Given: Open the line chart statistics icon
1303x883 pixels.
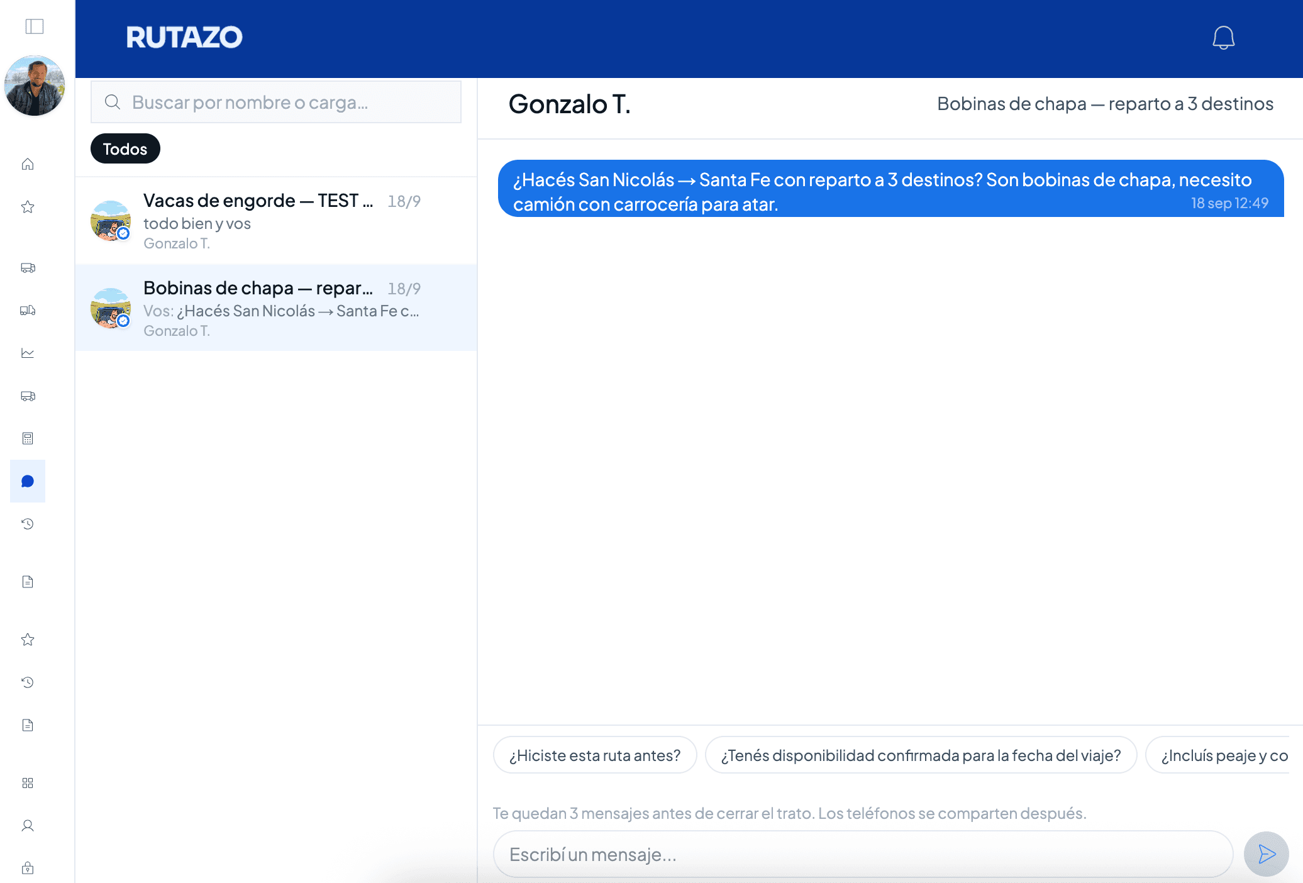Looking at the screenshot, I should [28, 353].
